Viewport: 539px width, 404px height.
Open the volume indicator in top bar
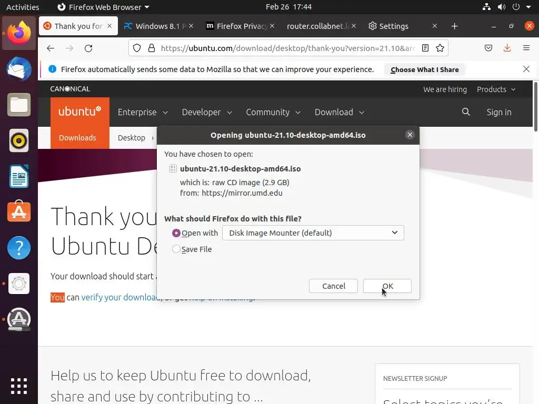[502, 7]
